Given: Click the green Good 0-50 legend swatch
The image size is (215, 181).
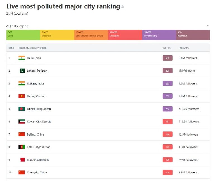Looking at the screenshot, I should (23, 35).
